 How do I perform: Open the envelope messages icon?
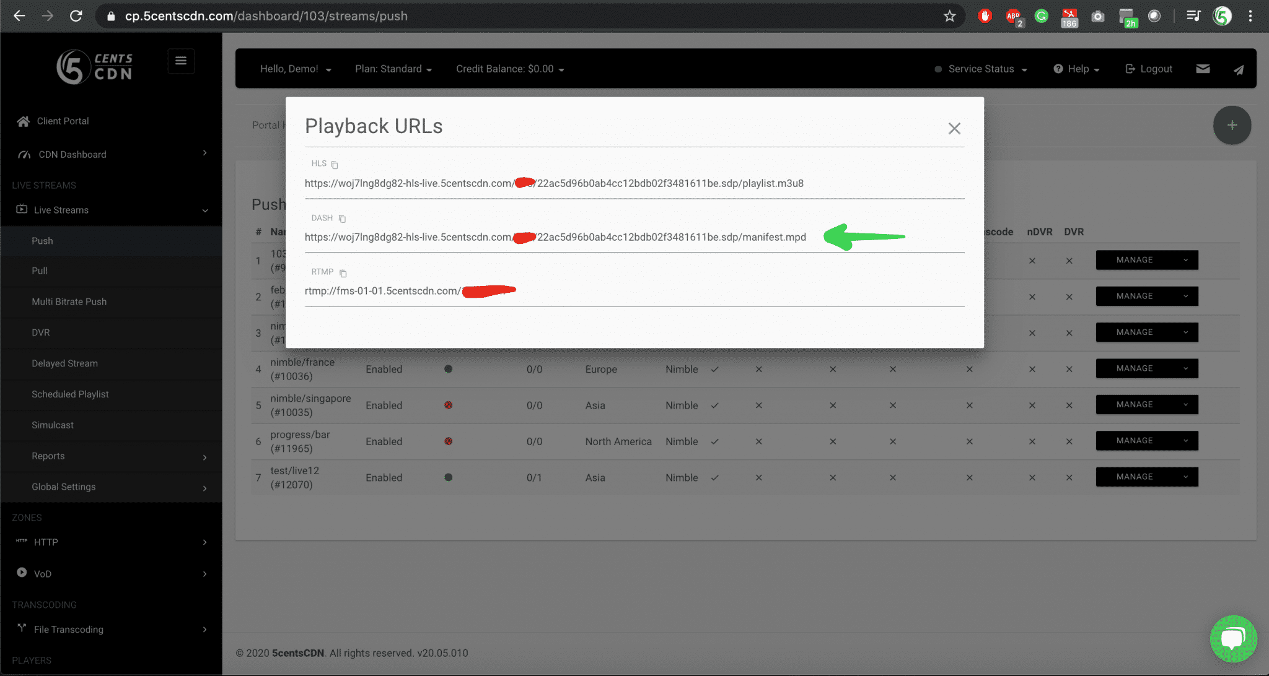1203,69
